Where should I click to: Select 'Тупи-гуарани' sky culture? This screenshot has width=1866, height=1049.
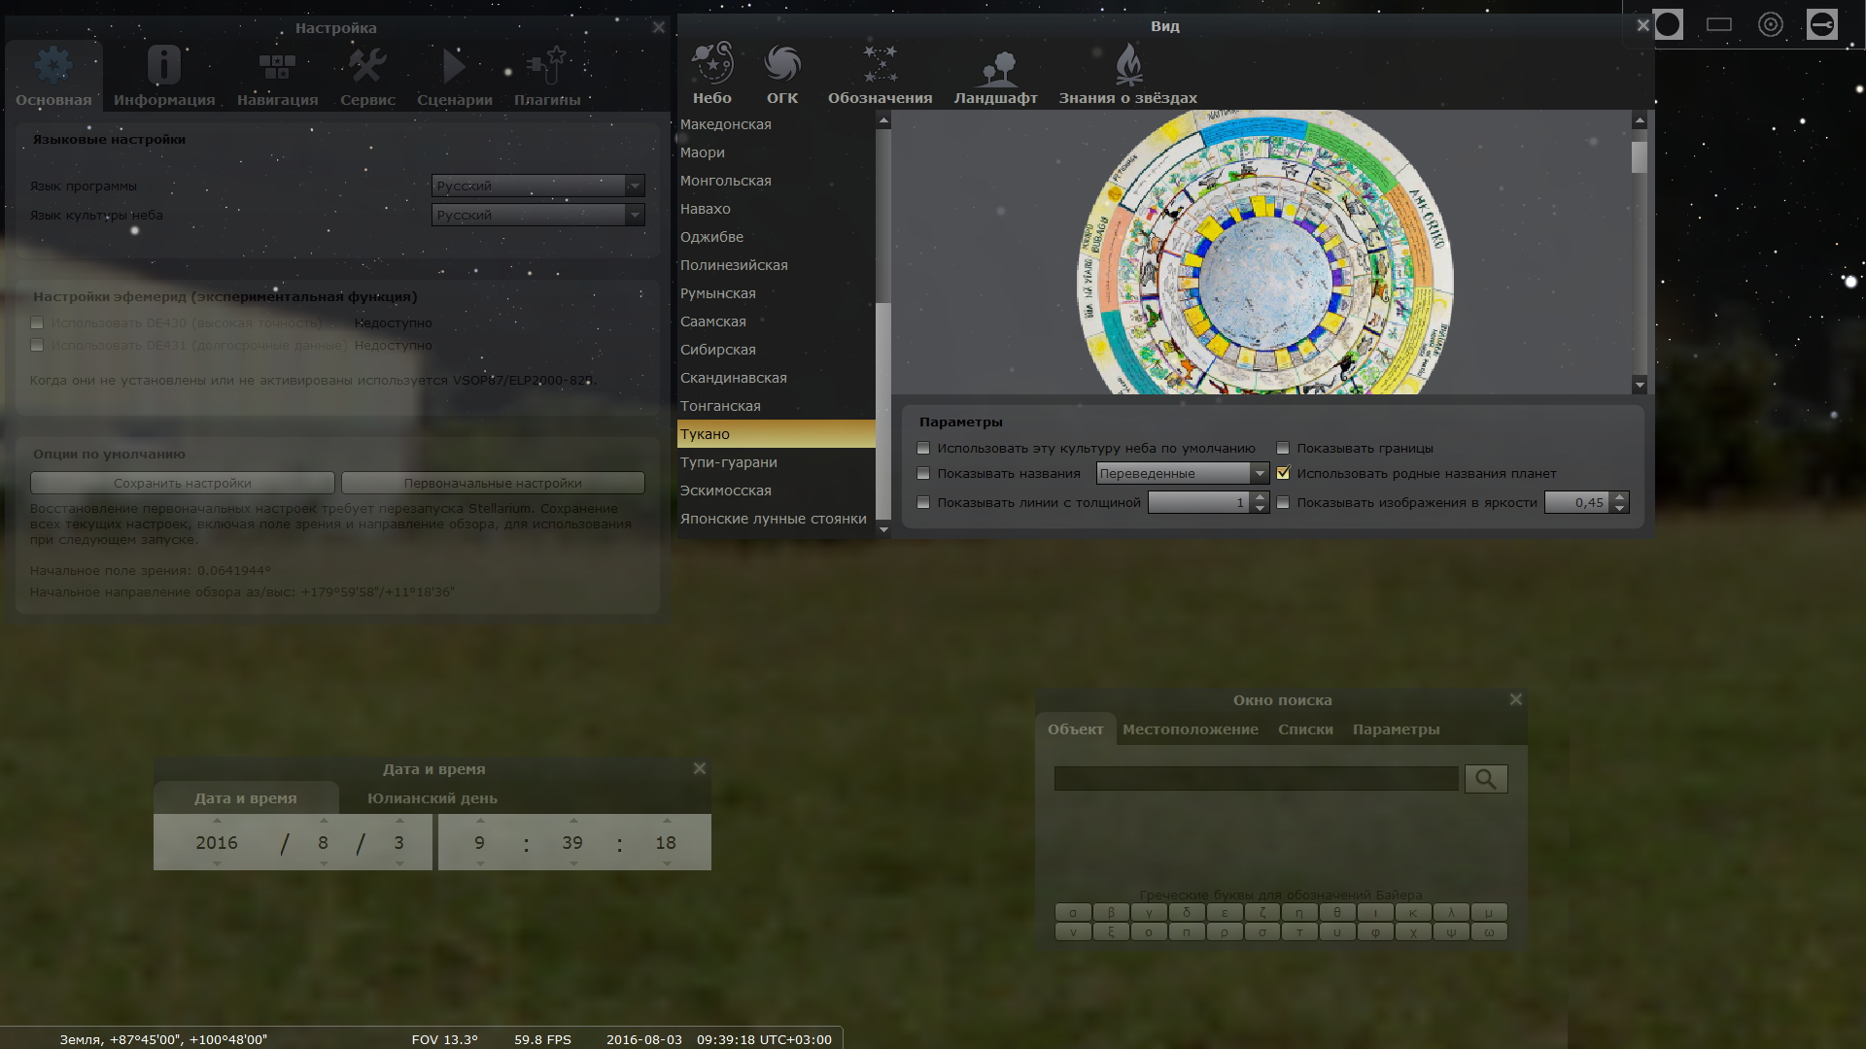pos(776,462)
